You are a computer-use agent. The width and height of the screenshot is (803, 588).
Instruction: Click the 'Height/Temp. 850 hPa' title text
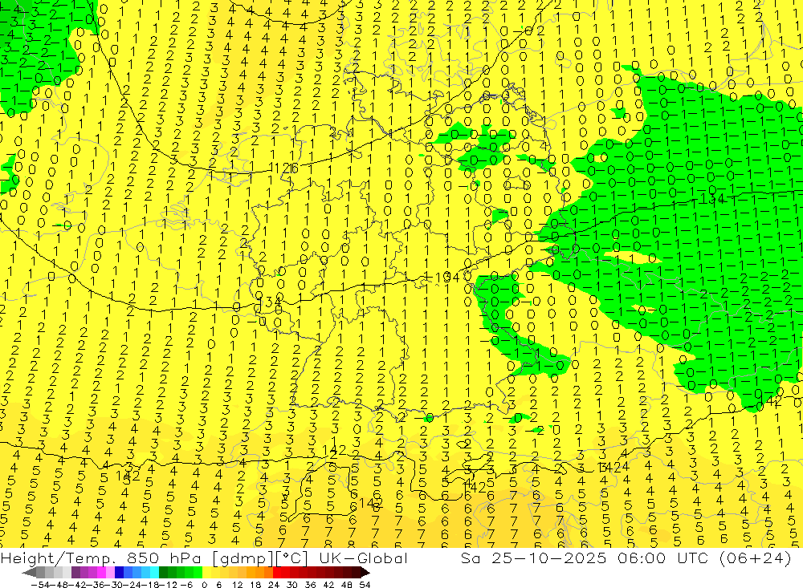coord(100,558)
